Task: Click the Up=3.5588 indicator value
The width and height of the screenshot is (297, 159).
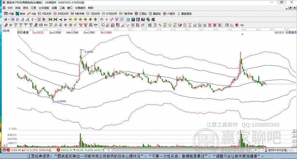Action: 55,32
